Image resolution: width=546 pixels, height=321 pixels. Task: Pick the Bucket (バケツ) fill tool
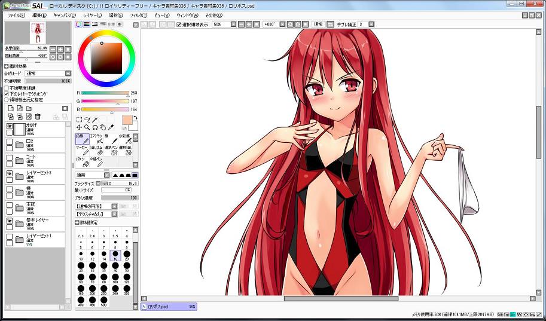click(x=82, y=161)
